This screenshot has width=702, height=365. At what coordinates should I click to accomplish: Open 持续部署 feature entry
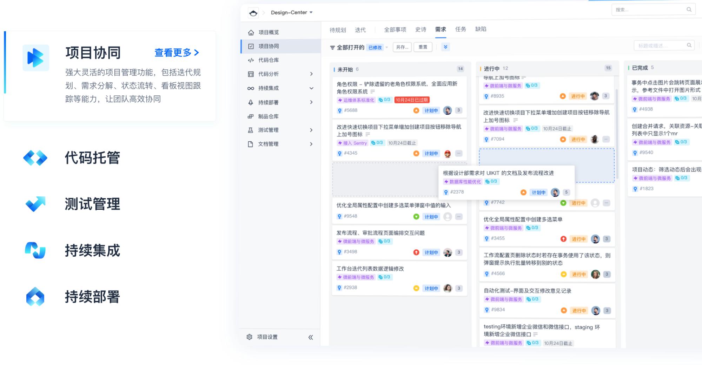pos(92,297)
